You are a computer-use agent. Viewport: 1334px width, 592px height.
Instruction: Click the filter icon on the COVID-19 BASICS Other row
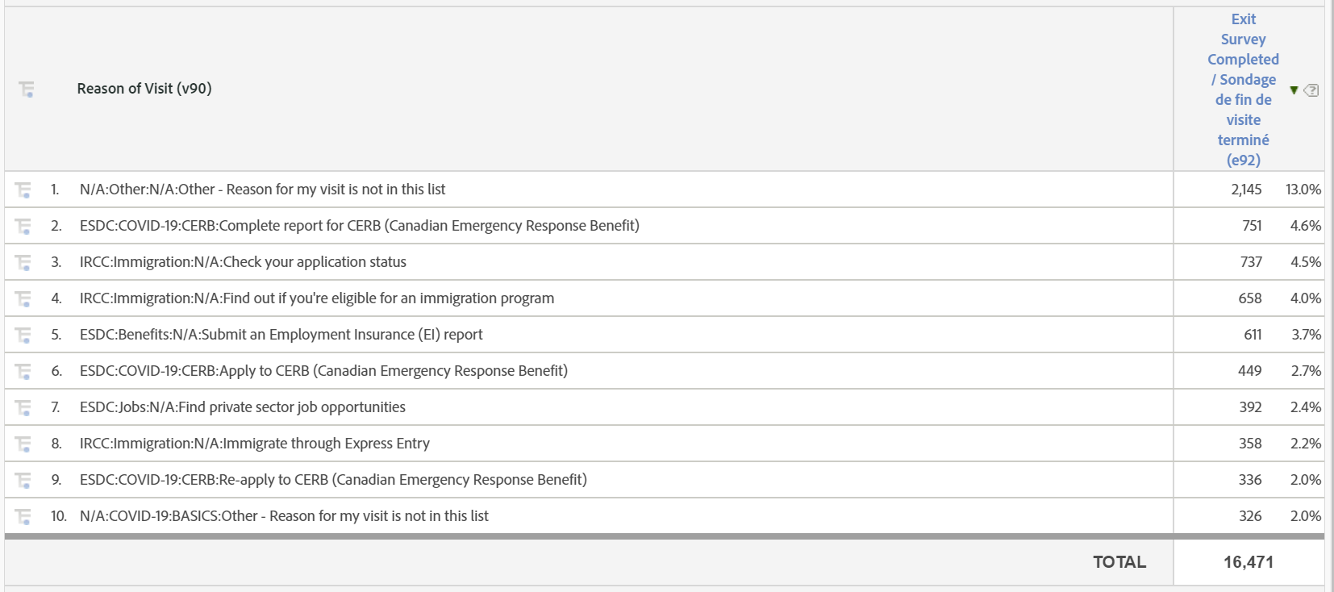click(21, 516)
